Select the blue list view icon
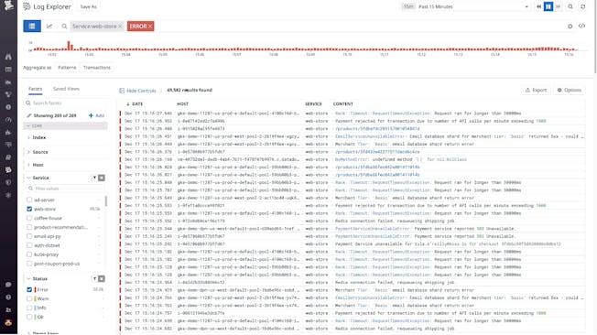This screenshot has height=335, width=597. pos(32,26)
